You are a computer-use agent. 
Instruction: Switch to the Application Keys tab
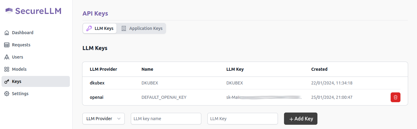pos(142,28)
